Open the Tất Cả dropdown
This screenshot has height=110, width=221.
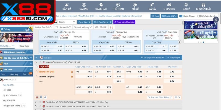67,22
